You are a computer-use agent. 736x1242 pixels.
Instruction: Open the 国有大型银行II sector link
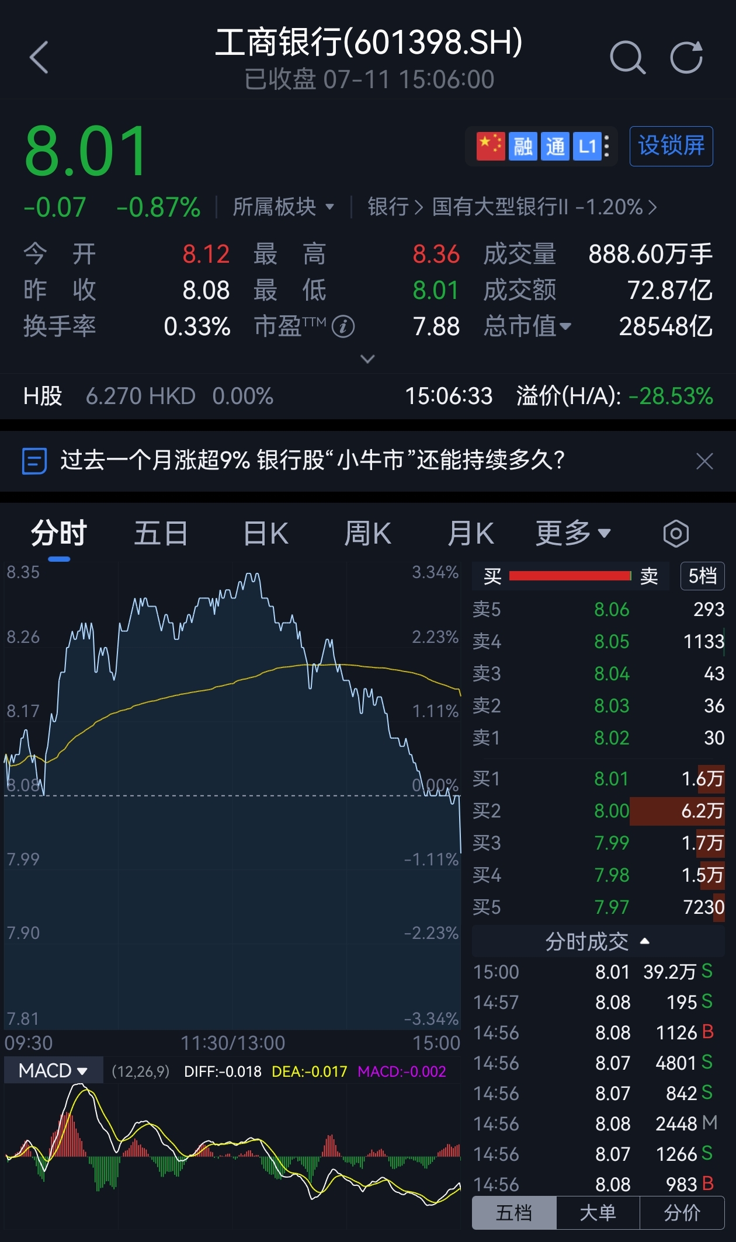(x=544, y=207)
